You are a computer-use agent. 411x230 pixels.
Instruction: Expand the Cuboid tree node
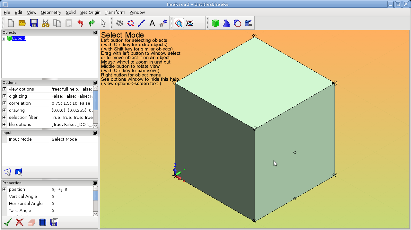pos(3,39)
